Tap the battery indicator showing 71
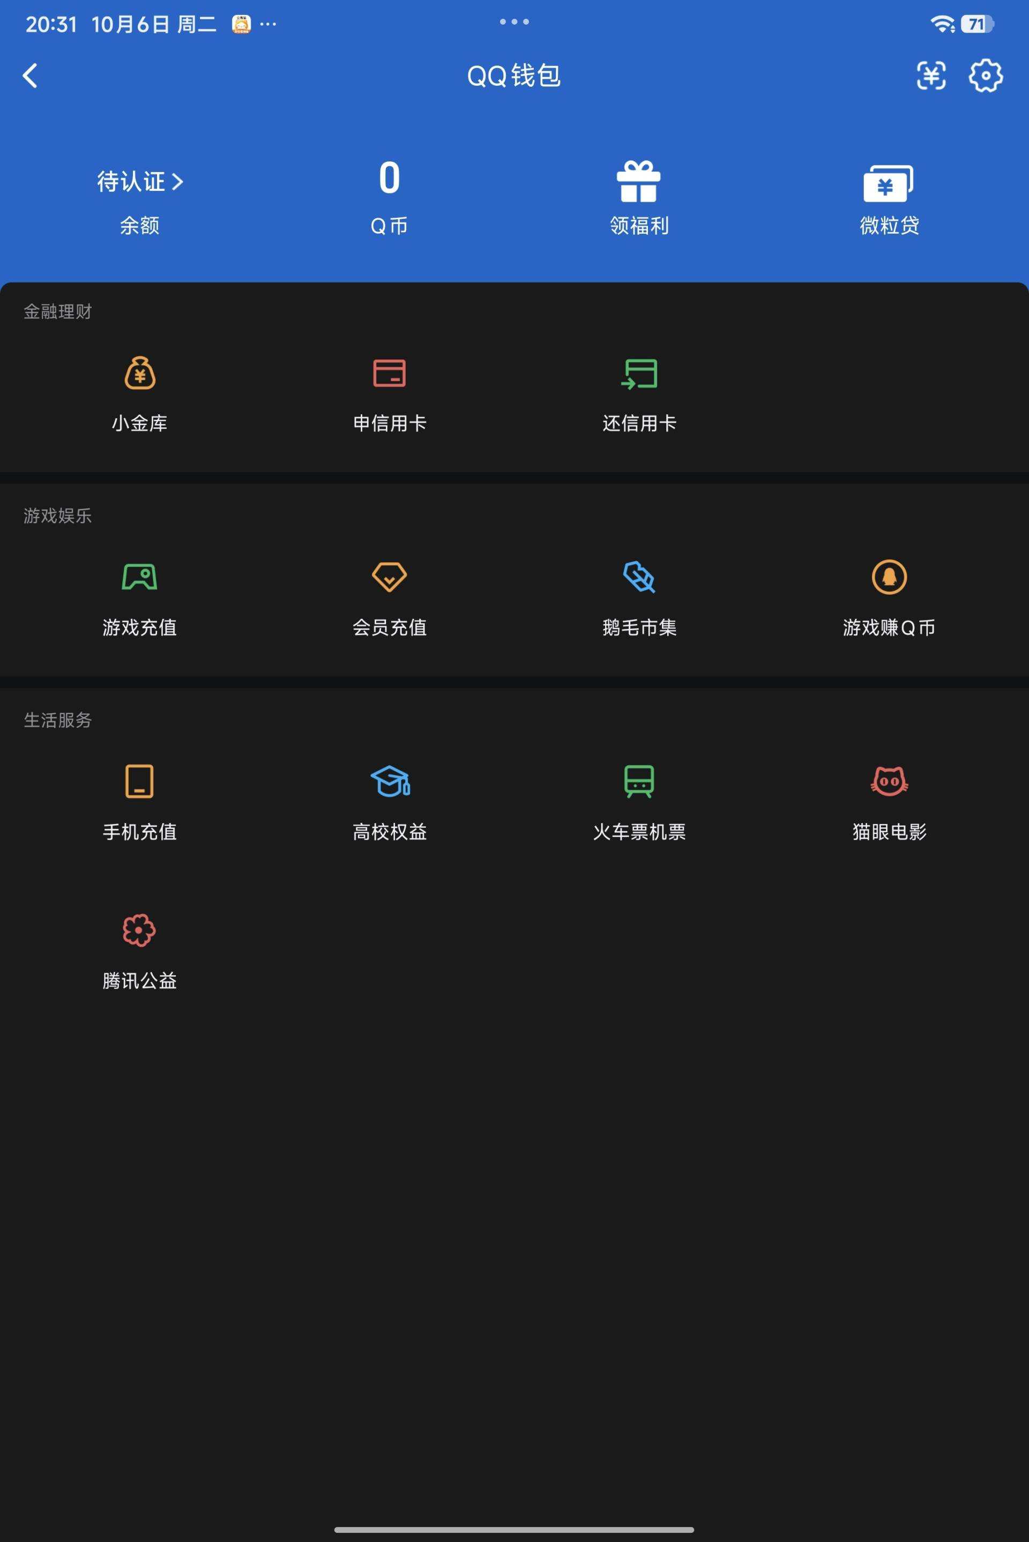The height and width of the screenshot is (1542, 1029). (x=977, y=24)
